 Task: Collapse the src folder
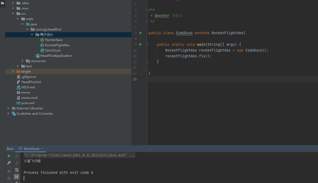(x=13, y=14)
